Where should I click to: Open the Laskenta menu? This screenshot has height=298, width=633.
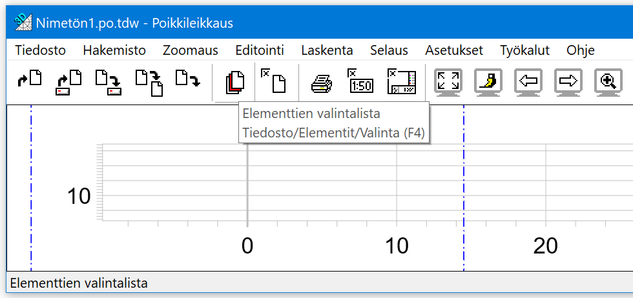tap(327, 50)
